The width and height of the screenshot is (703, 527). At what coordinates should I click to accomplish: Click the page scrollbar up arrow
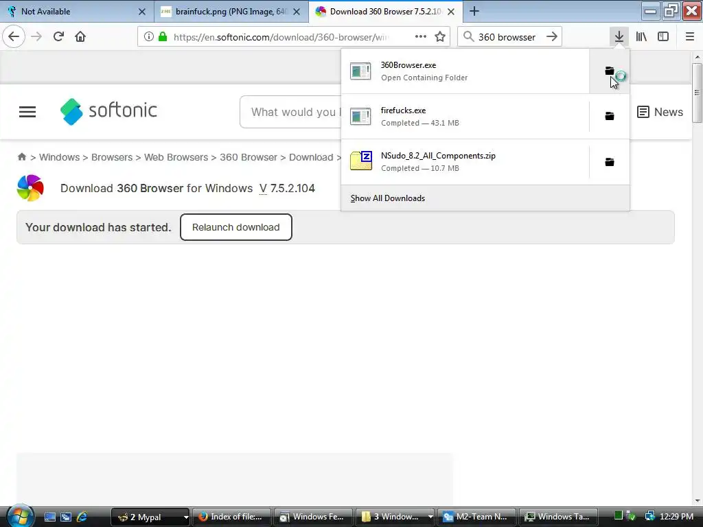(x=698, y=57)
